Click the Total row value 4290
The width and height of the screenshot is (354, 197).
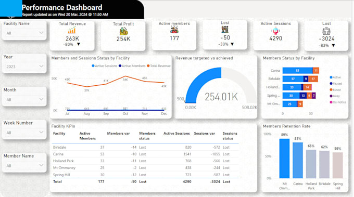[x=187, y=181]
